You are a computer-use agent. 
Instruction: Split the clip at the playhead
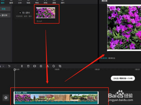(x=22, y=66)
